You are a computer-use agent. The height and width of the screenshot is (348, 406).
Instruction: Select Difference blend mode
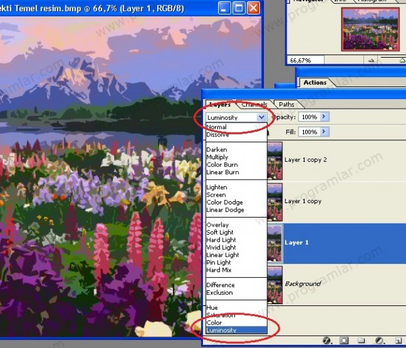click(220, 285)
